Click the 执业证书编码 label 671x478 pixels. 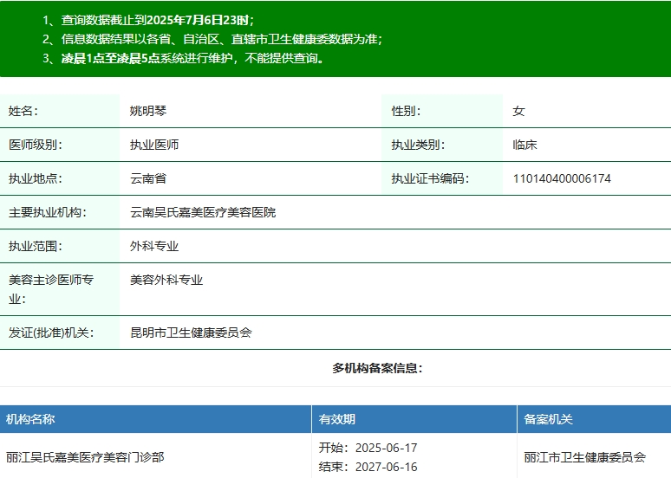(x=430, y=178)
